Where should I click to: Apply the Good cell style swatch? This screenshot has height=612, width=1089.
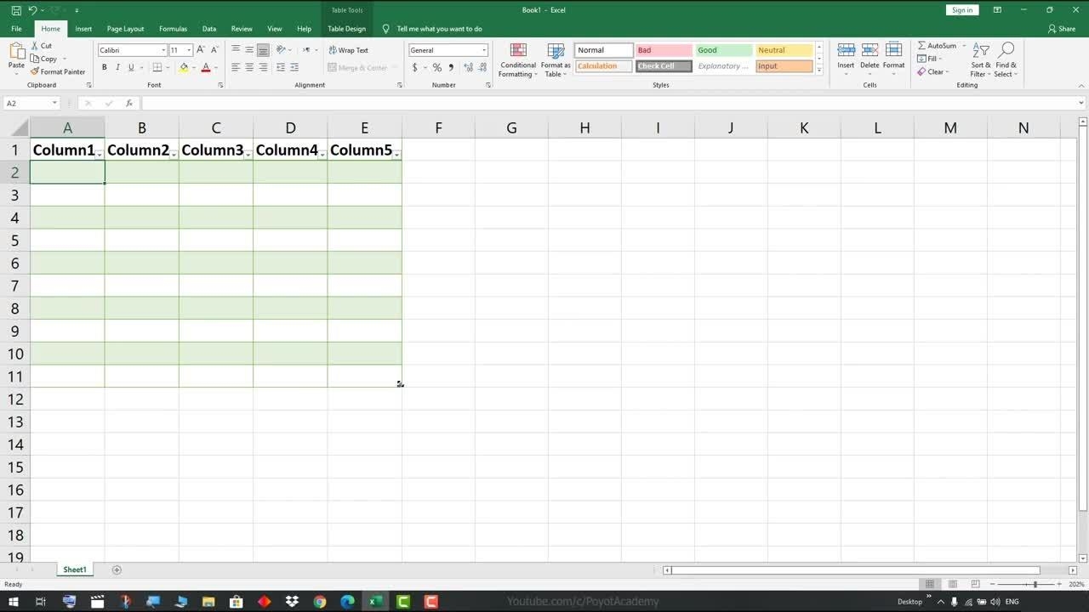click(x=723, y=50)
